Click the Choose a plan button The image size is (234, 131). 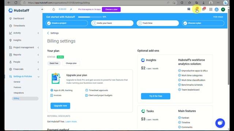(111, 9)
